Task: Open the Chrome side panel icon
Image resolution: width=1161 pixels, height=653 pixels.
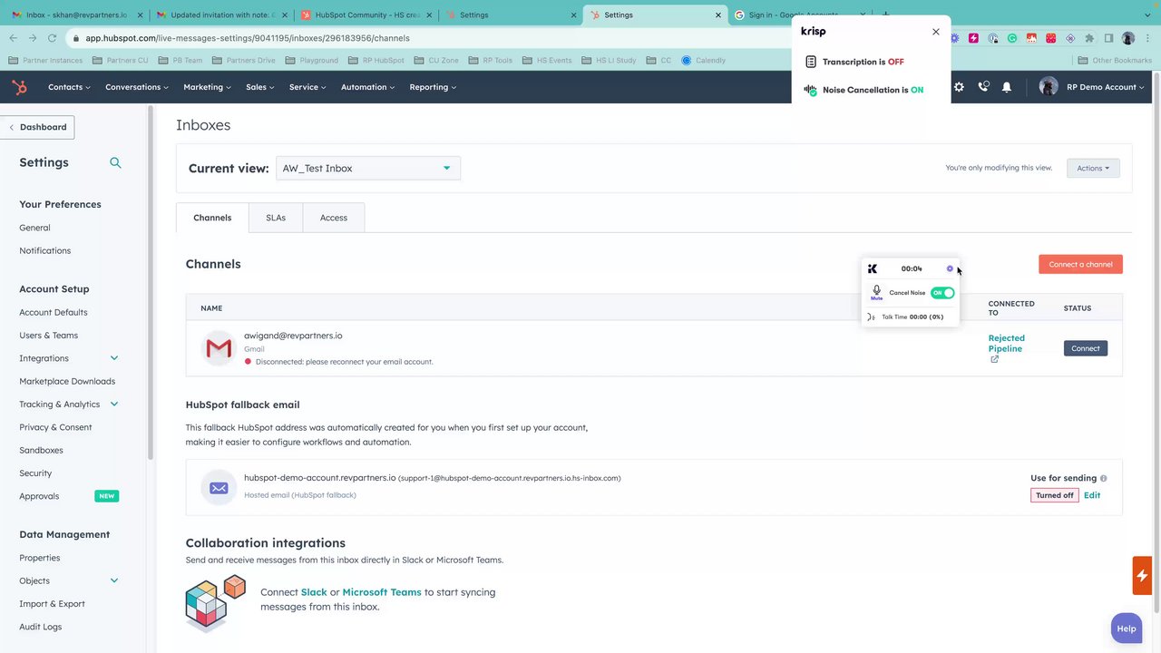Action: (1108, 38)
